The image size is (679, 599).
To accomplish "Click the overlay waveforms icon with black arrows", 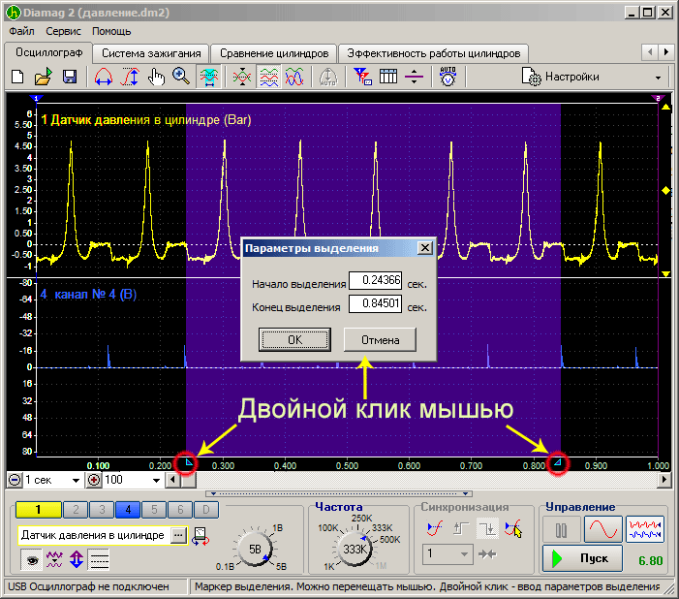I will (241, 77).
